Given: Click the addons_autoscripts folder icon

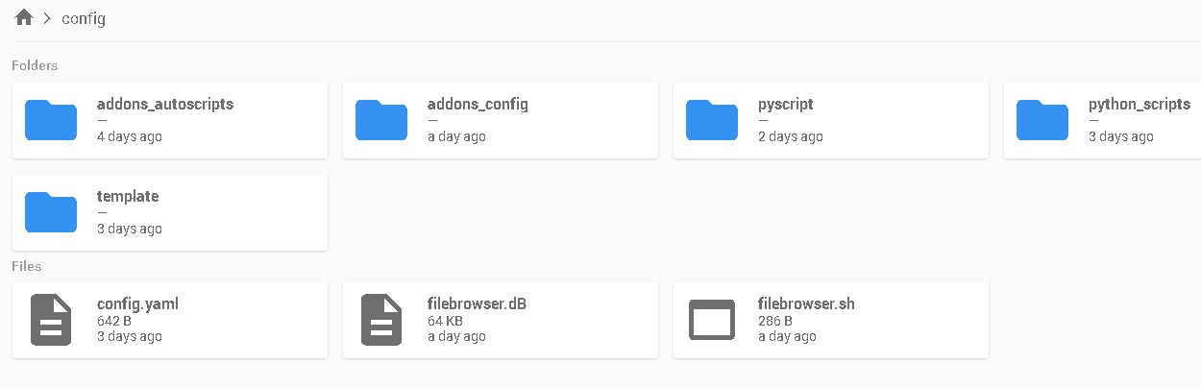Looking at the screenshot, I should pyautogui.click(x=51, y=120).
